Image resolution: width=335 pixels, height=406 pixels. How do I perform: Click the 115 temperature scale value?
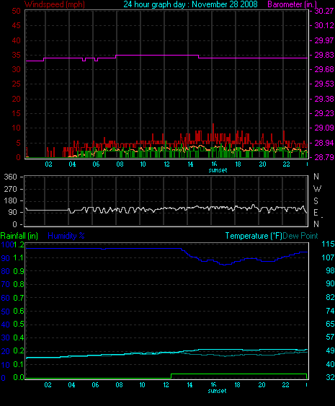[x=328, y=244]
